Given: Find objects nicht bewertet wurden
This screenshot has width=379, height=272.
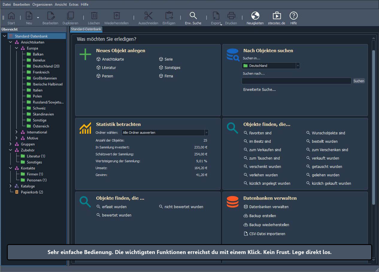Looking at the screenshot, I should [x=181, y=207].
